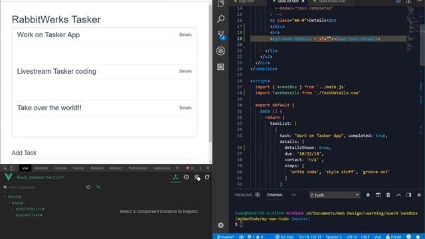Open Vue devtools history (Vuex) icon
This screenshot has width=425, height=239.
186,177
